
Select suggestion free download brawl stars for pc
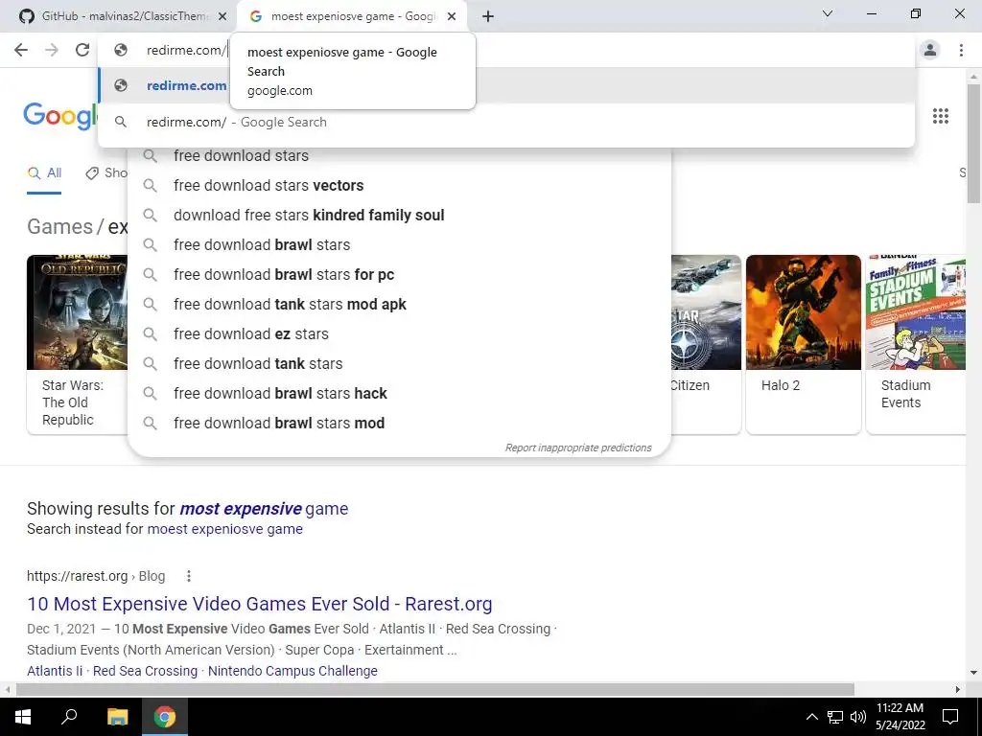[399, 275]
